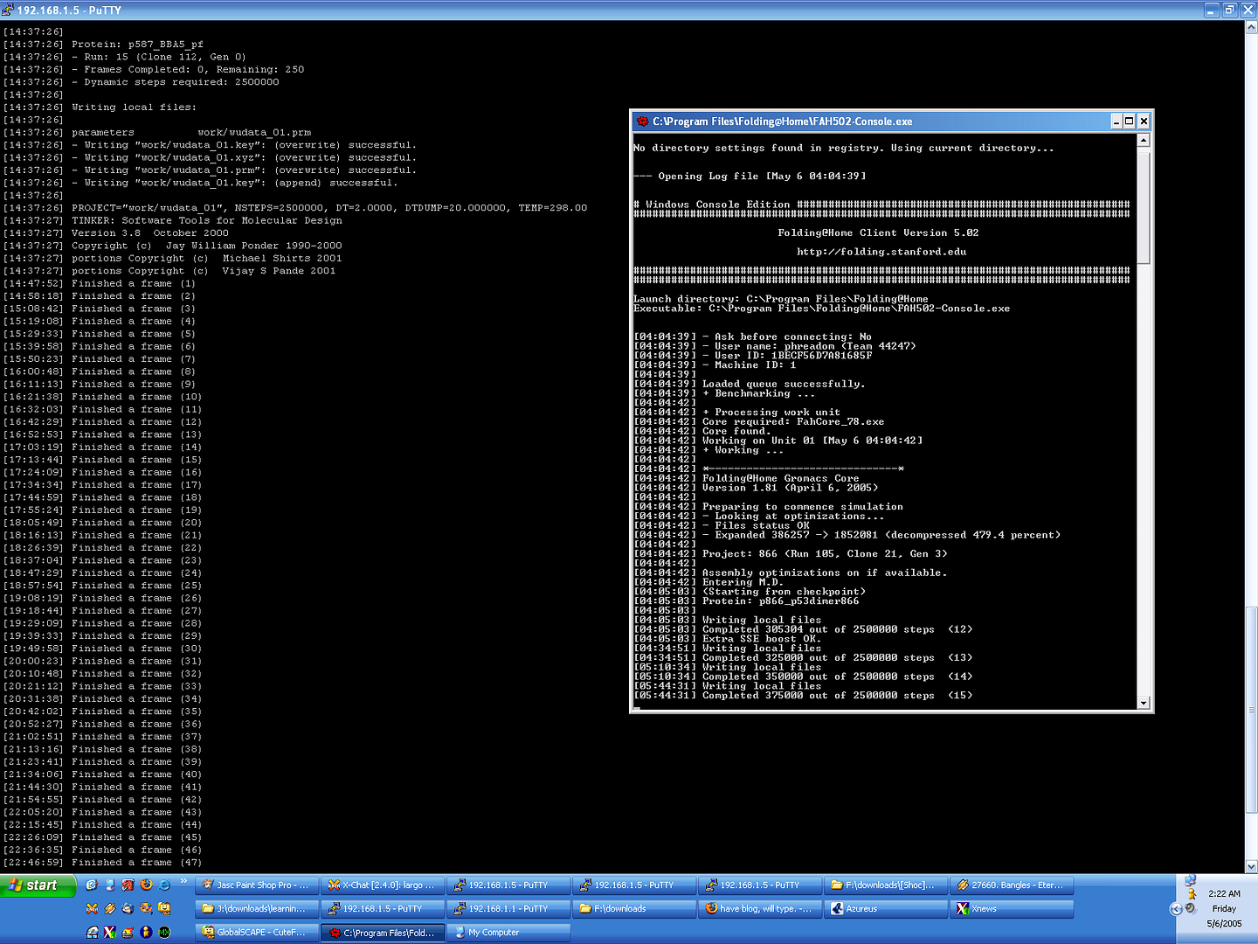Launch Winamp lightning-bolt quick launch icon
Viewport: 1258px width, 944px height.
pos(110,909)
